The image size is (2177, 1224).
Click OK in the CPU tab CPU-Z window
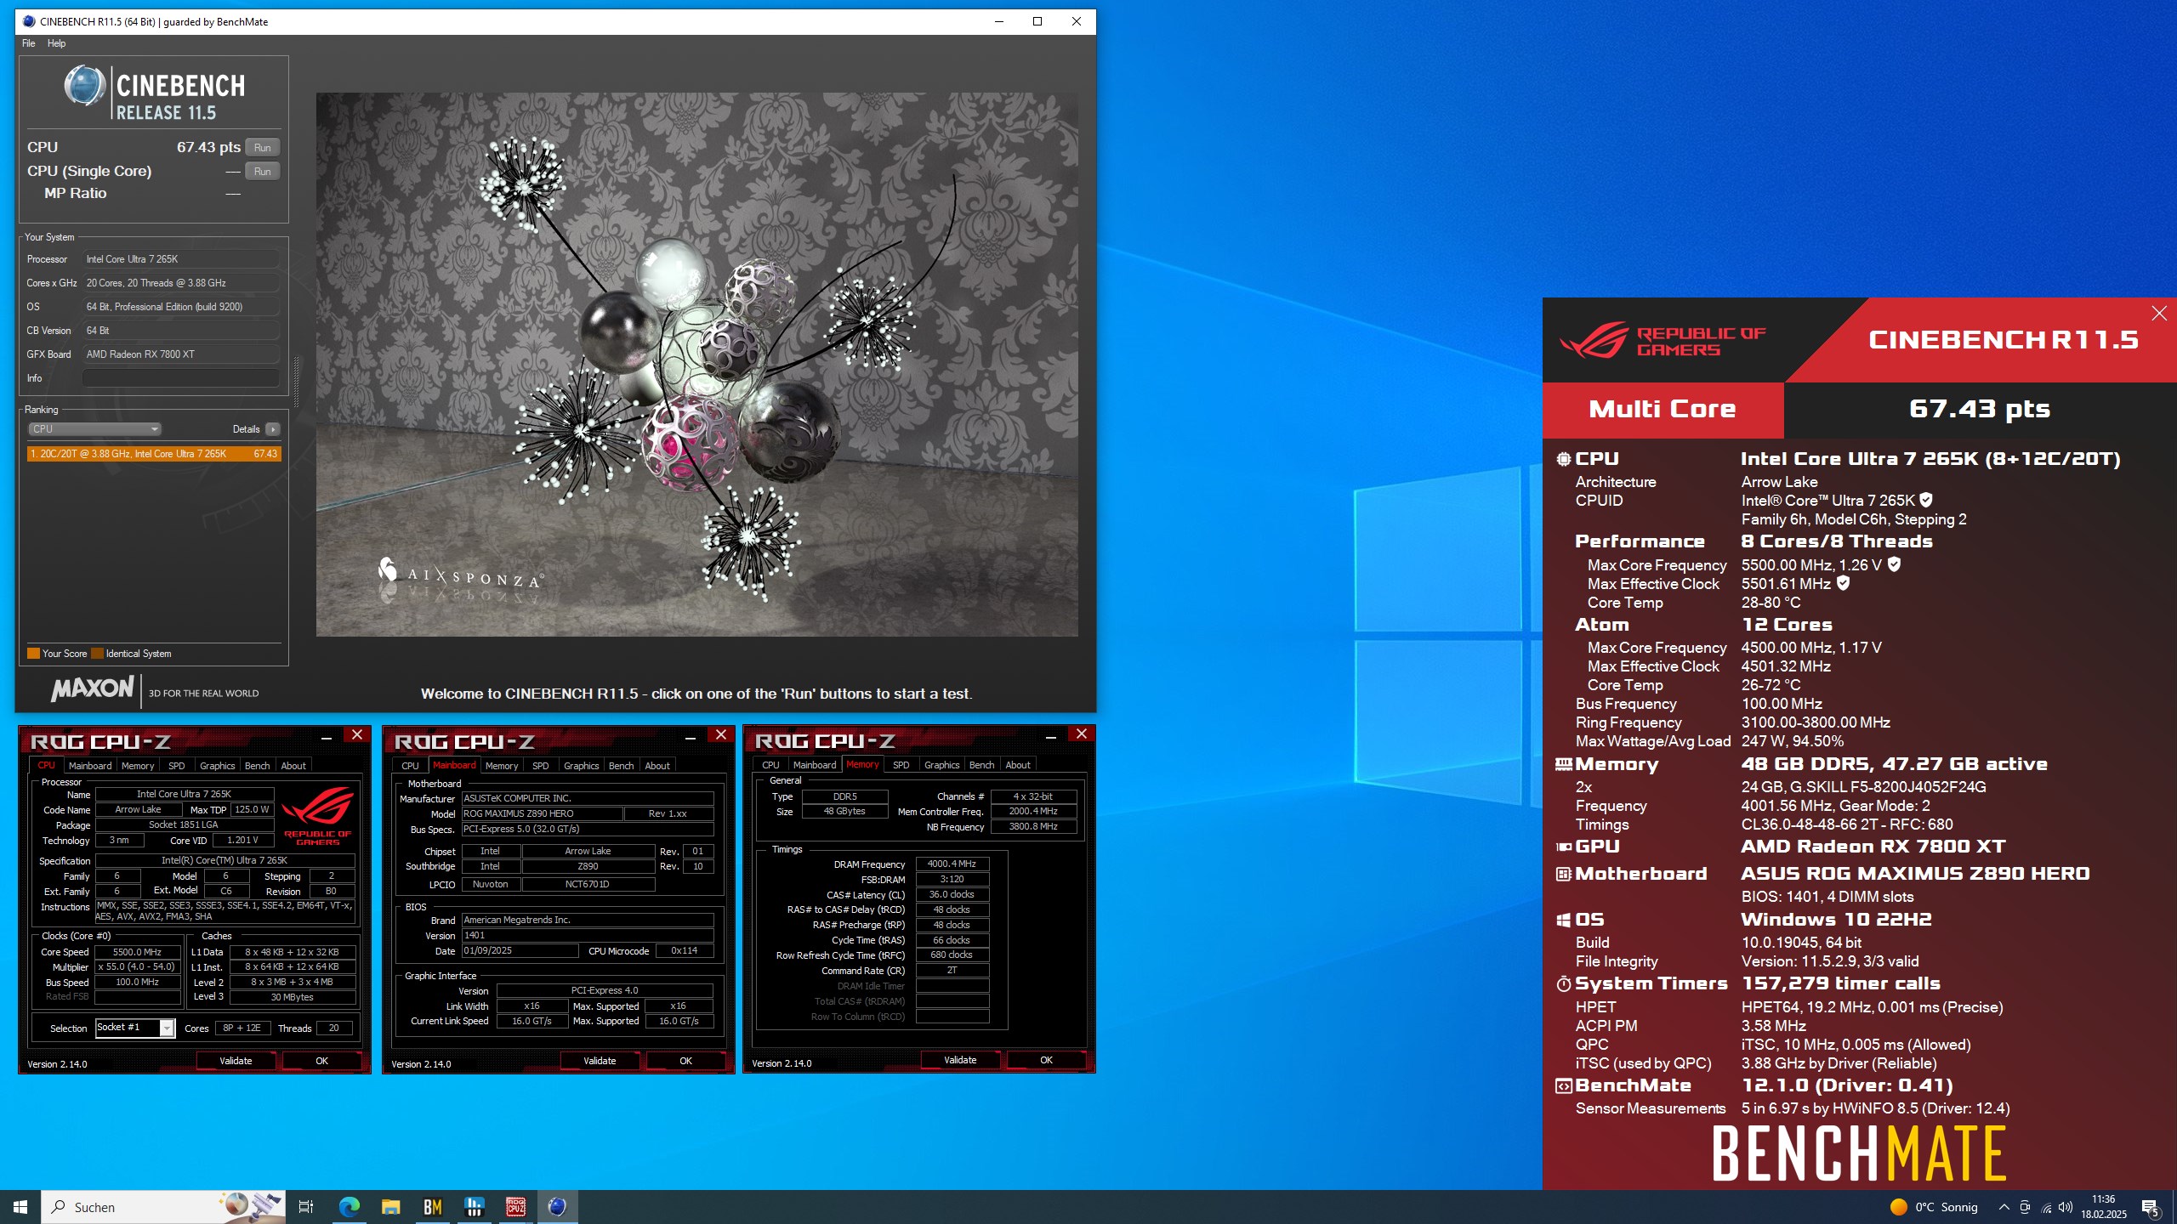(322, 1061)
